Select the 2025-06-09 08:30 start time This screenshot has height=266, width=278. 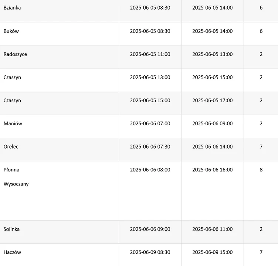click(x=150, y=252)
